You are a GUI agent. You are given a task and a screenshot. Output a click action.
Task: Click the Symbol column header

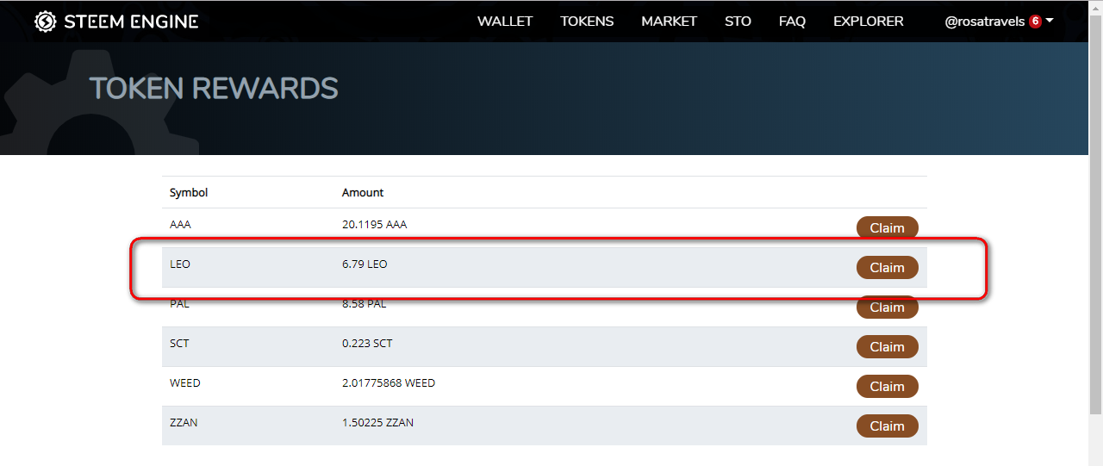point(189,192)
